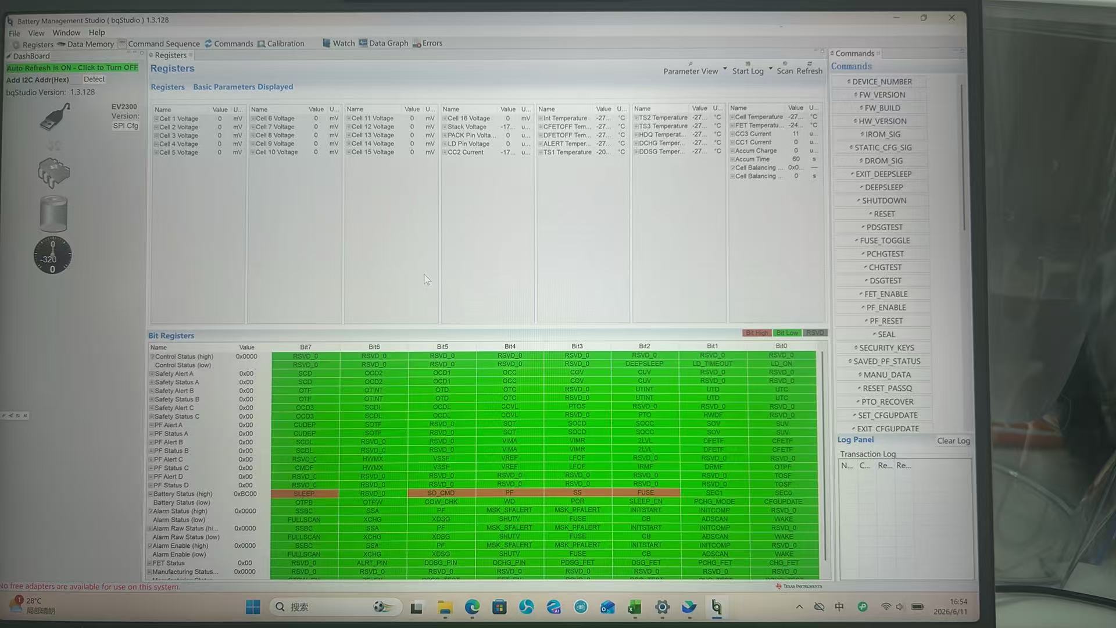
Task: Open the Command Sequence tool
Action: click(x=159, y=44)
